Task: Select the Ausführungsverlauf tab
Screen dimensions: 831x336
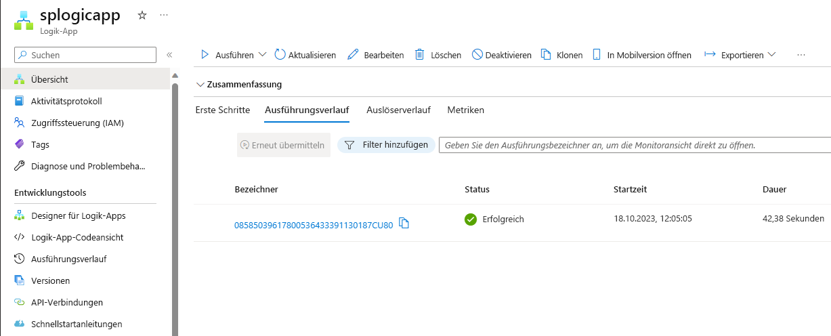Action: click(x=307, y=110)
